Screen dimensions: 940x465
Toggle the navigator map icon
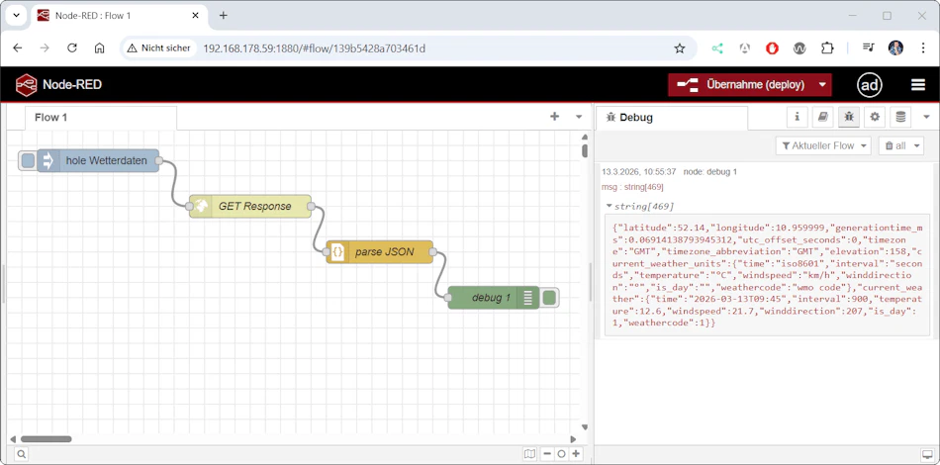[530, 454]
